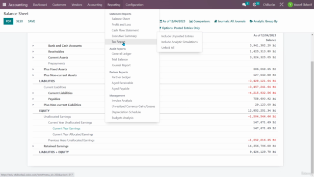
Task: Click Previous Years Unallocated Earnings row
Action: [x=155, y=140]
